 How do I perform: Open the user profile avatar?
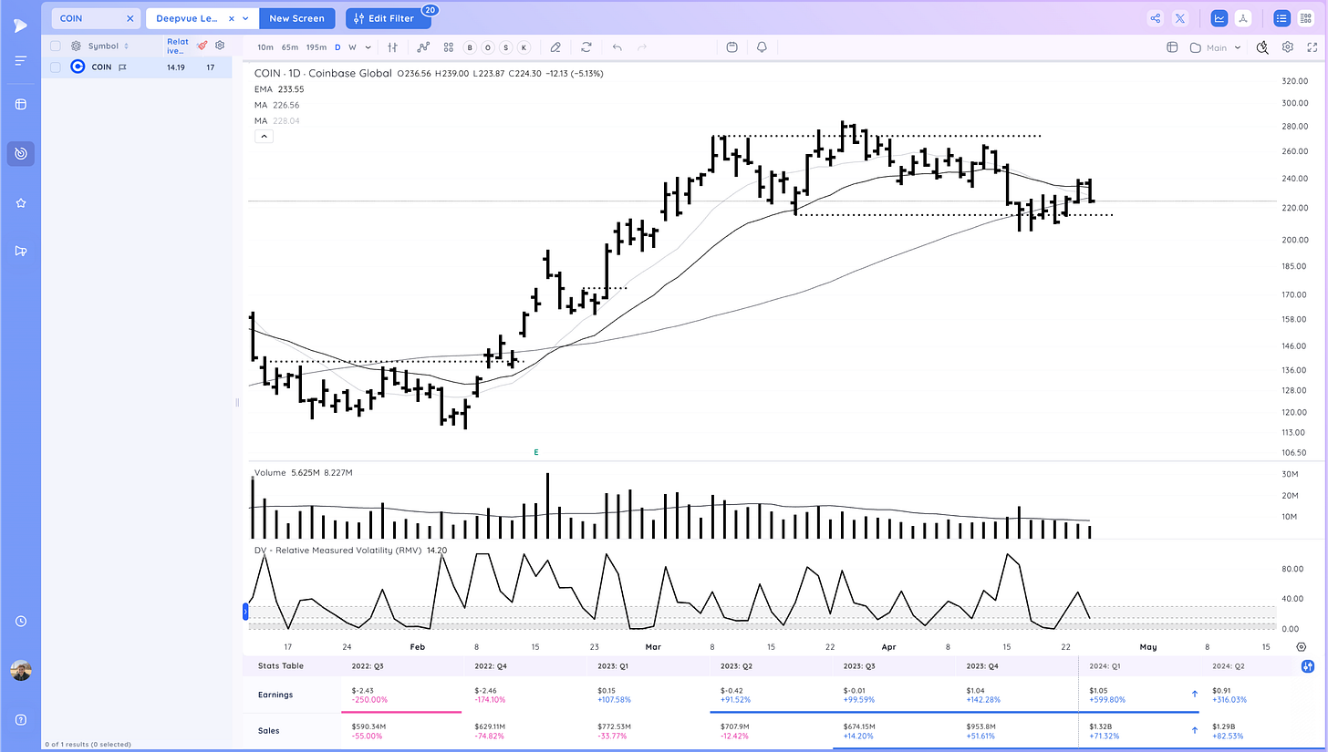click(x=20, y=672)
